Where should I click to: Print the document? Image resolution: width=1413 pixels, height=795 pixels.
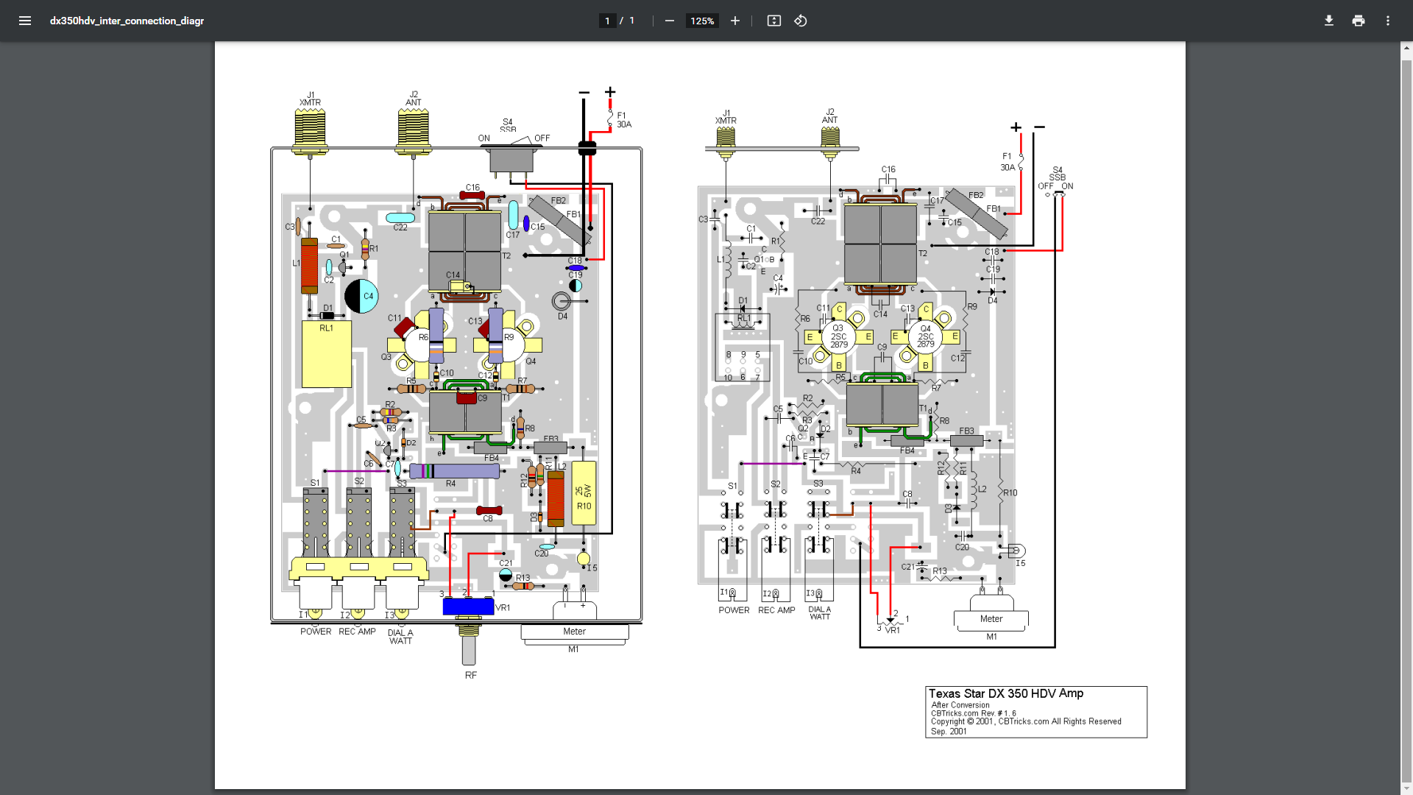click(1358, 21)
